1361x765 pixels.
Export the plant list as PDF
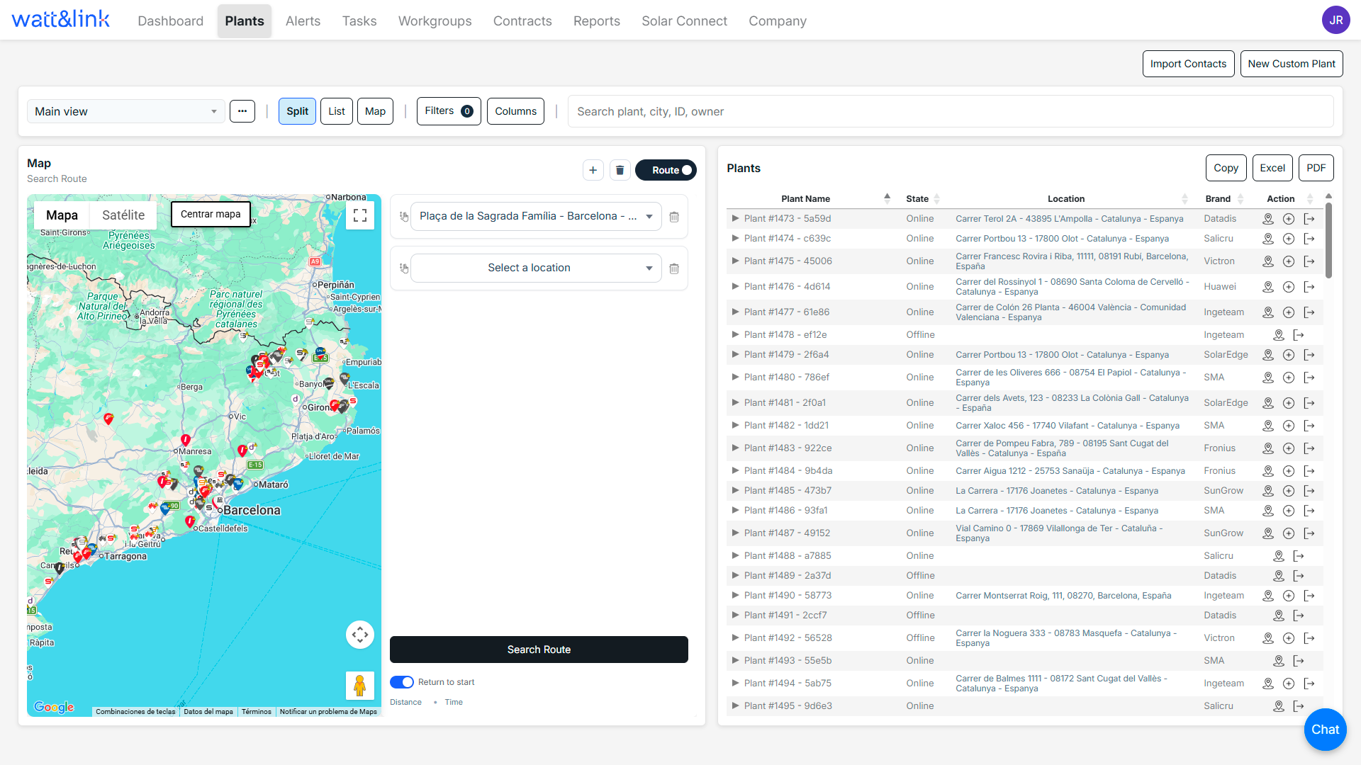coord(1316,168)
